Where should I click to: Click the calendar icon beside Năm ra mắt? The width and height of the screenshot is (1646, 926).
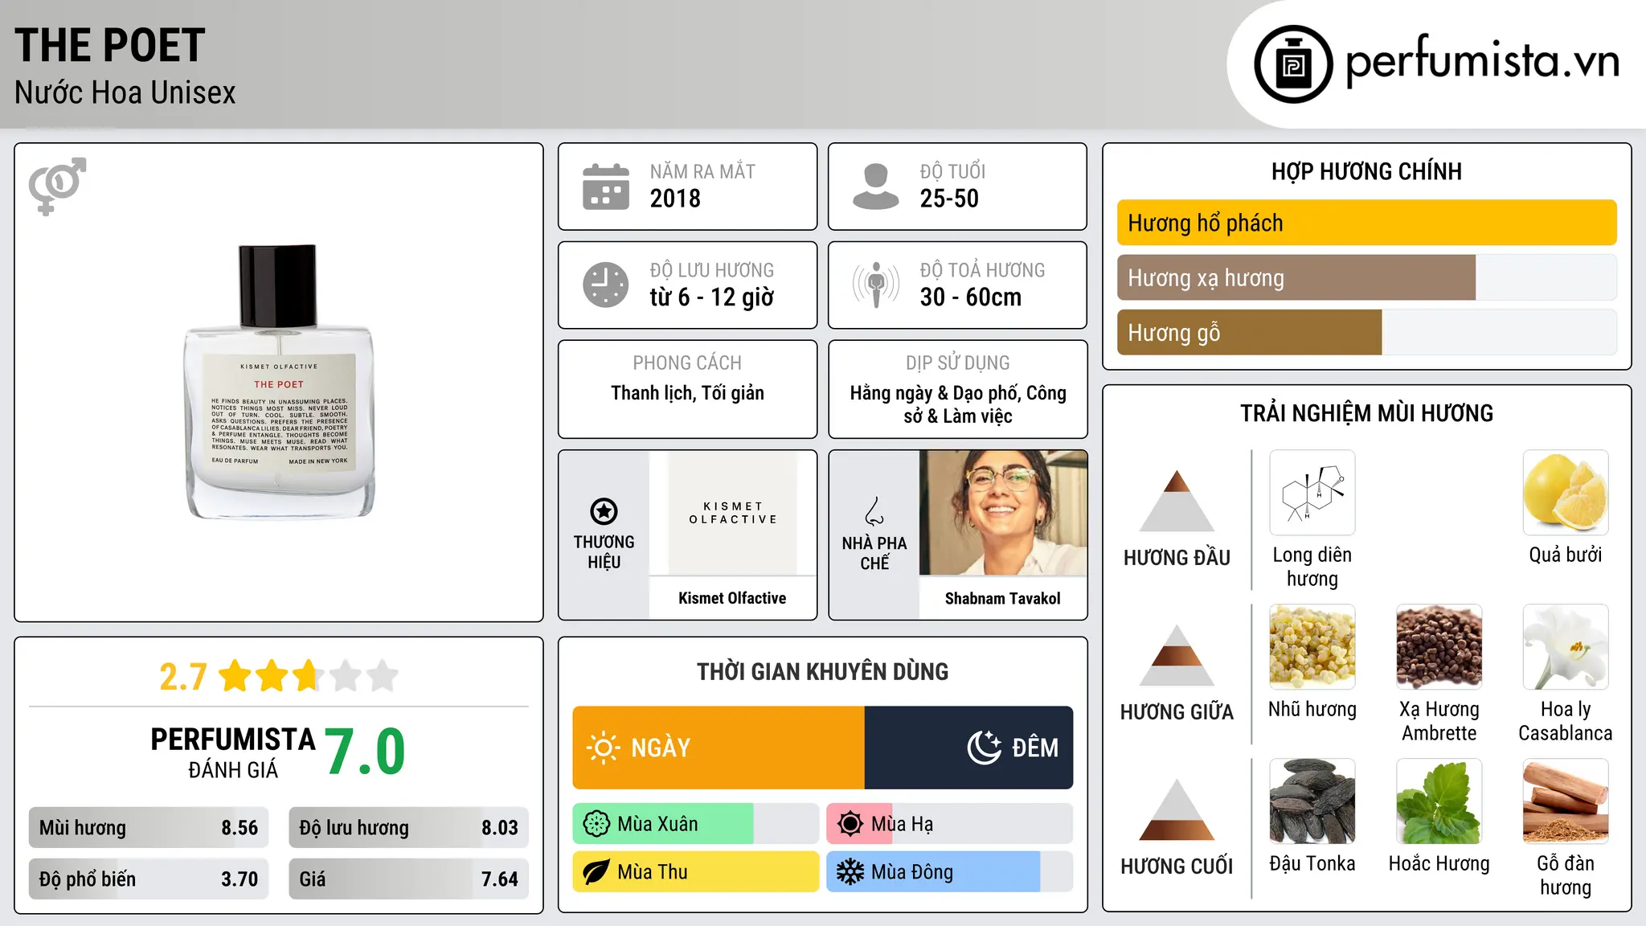pos(606,186)
